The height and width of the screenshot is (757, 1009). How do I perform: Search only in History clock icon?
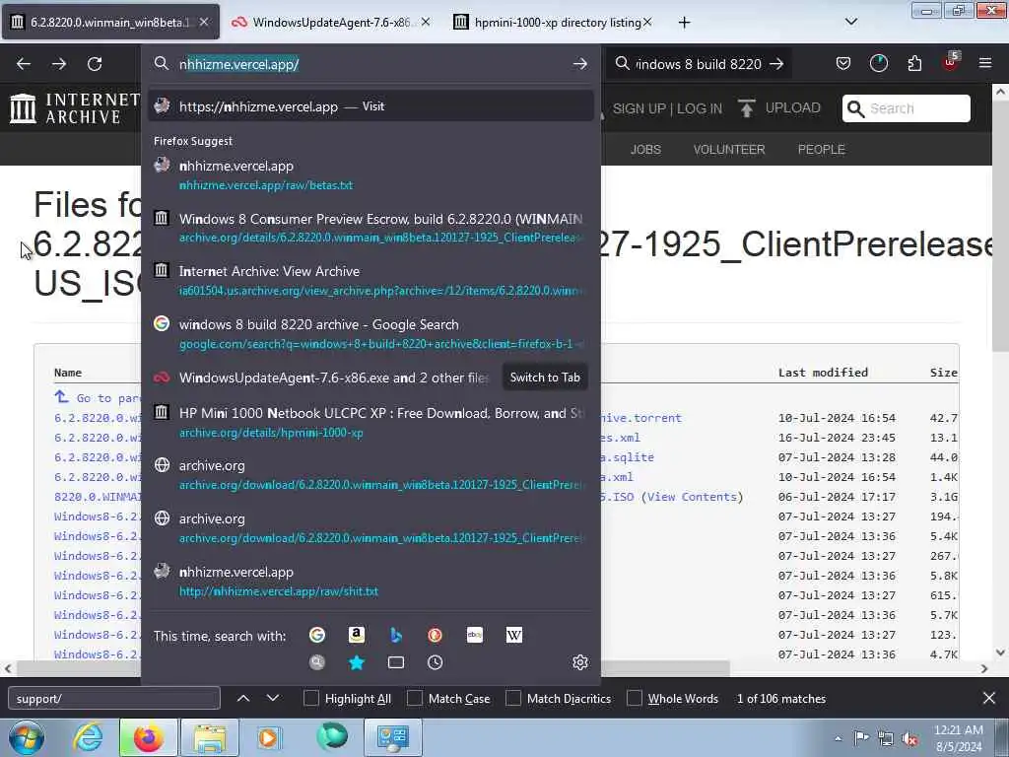click(x=435, y=662)
